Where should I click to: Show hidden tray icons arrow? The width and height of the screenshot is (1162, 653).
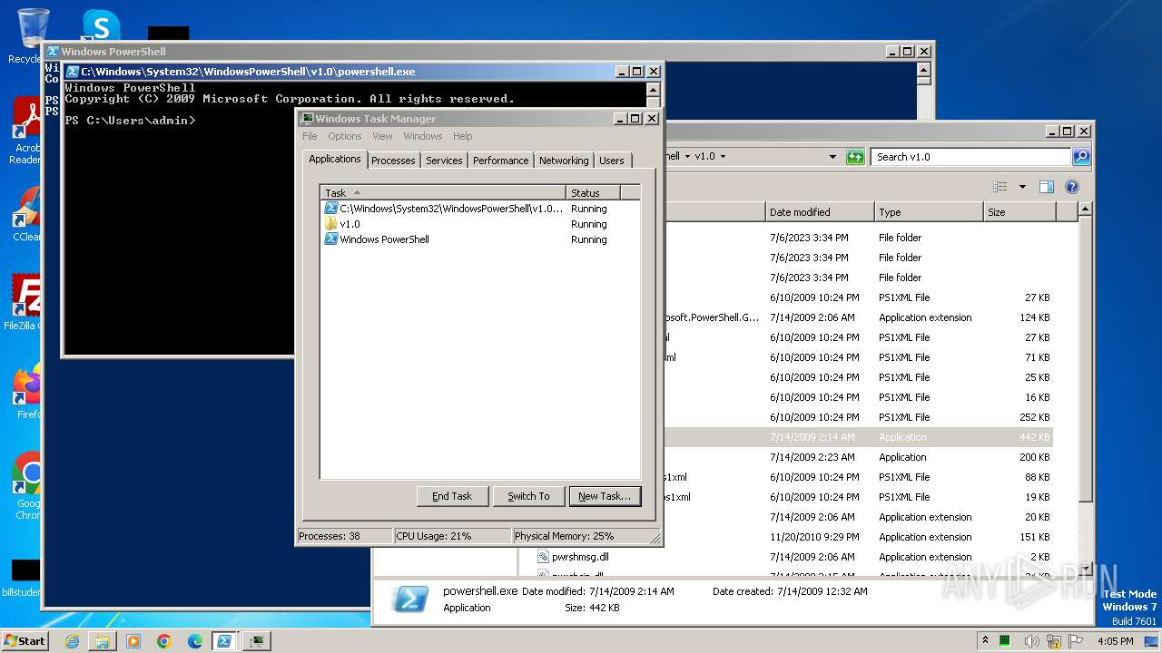point(985,640)
